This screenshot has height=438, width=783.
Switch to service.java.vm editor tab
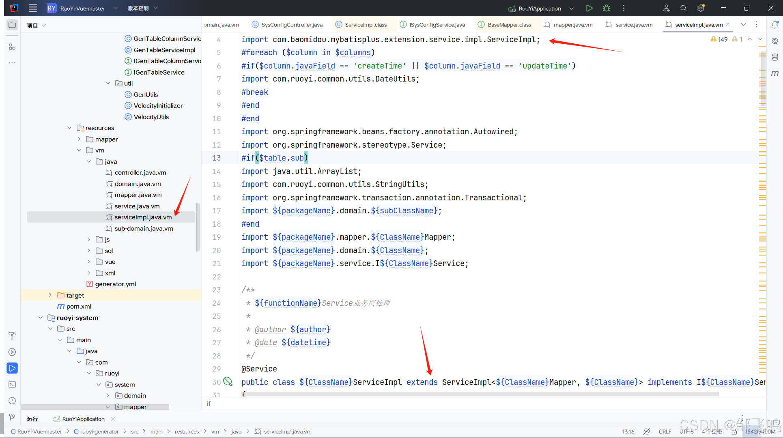[629, 25]
